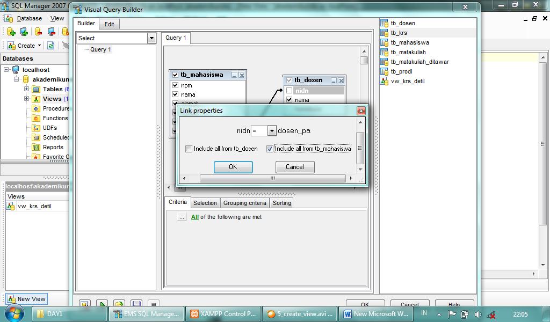Select vw_krs_detil in the Views panel
The height and width of the screenshot is (322, 550).
point(34,207)
